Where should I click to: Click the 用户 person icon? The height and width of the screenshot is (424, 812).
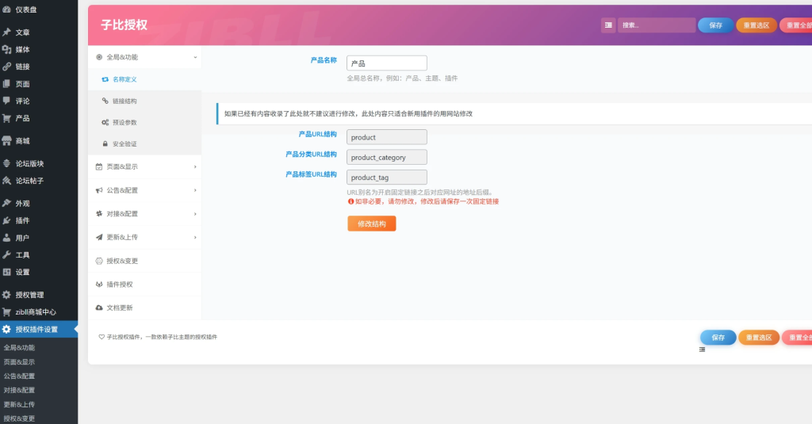6,238
